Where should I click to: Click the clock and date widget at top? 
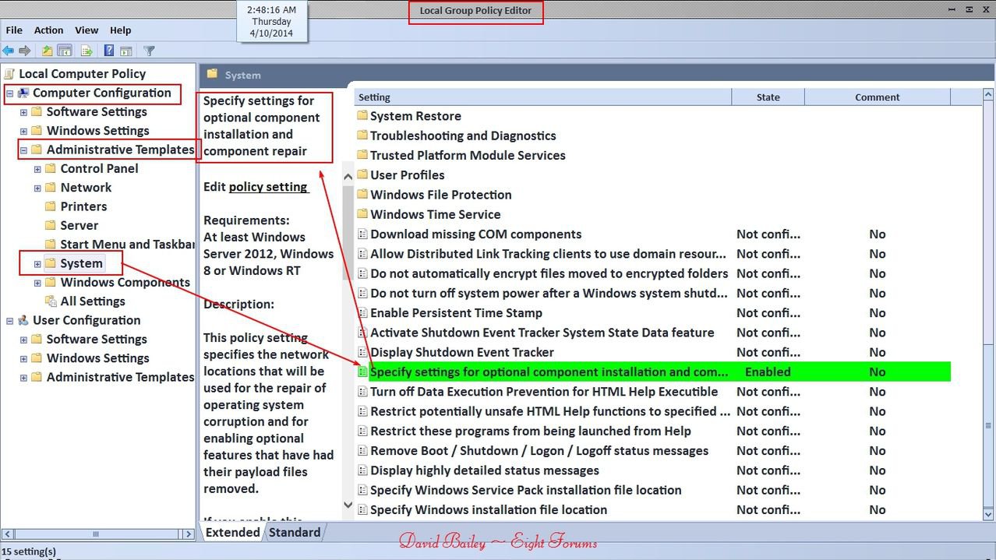tap(271, 22)
